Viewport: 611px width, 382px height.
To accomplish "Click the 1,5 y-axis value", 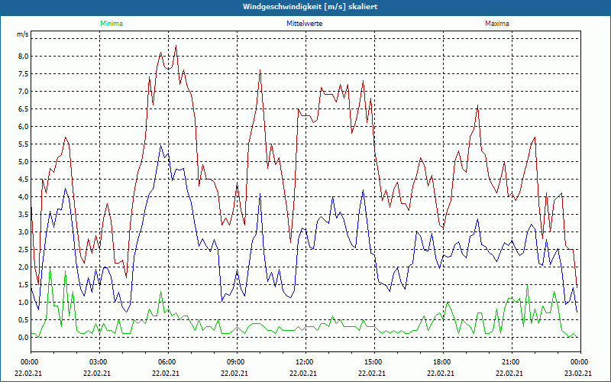I will tap(24, 284).
